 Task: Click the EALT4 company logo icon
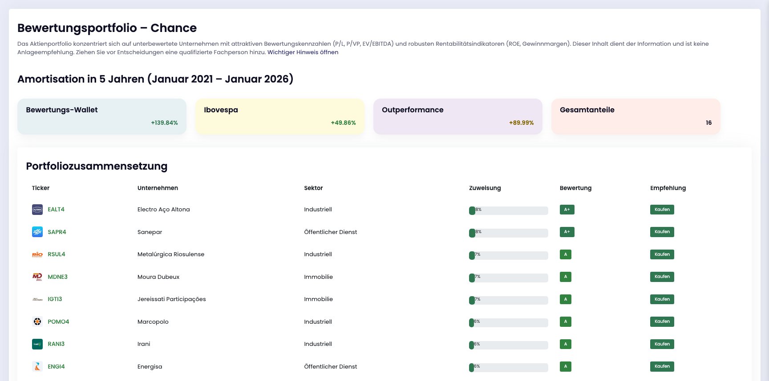37,210
